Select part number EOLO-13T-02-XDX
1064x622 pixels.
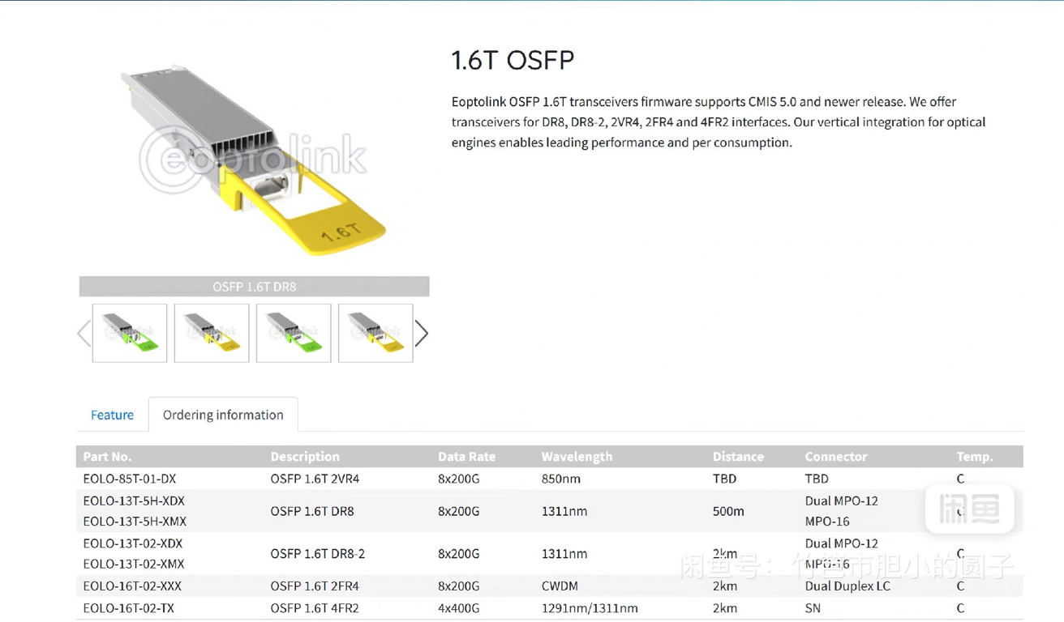point(133,543)
